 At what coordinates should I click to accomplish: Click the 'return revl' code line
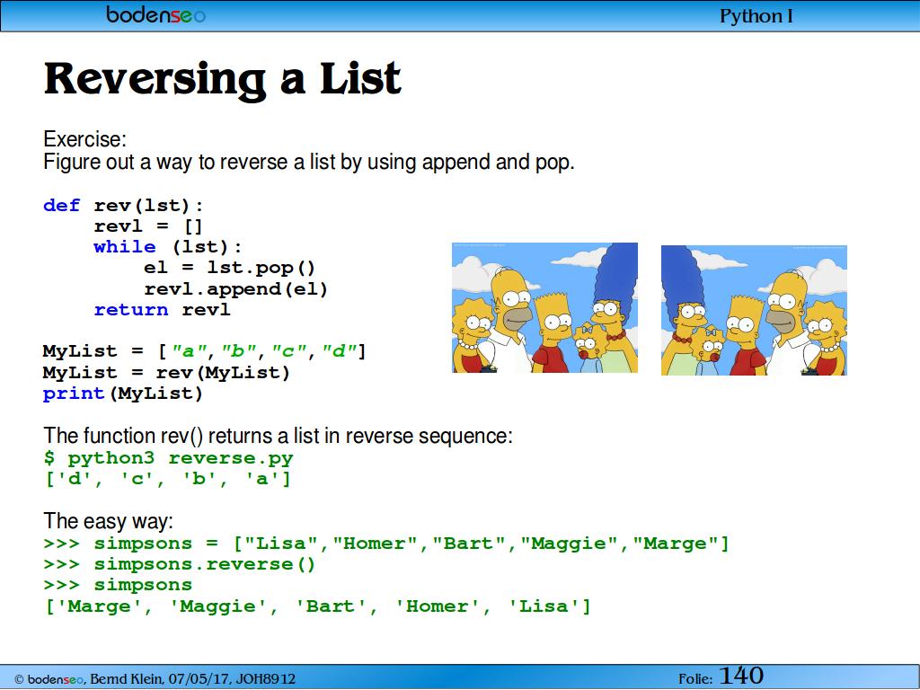pyautogui.click(x=162, y=310)
